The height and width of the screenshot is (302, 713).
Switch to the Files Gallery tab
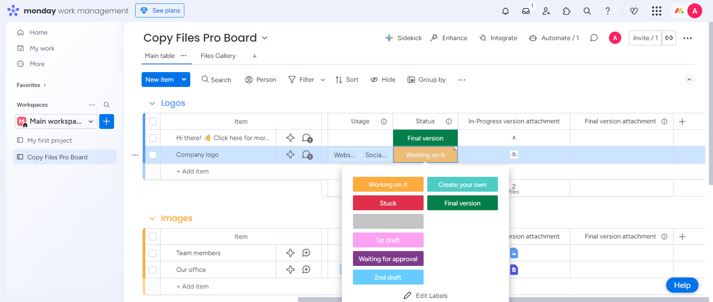[x=218, y=56]
